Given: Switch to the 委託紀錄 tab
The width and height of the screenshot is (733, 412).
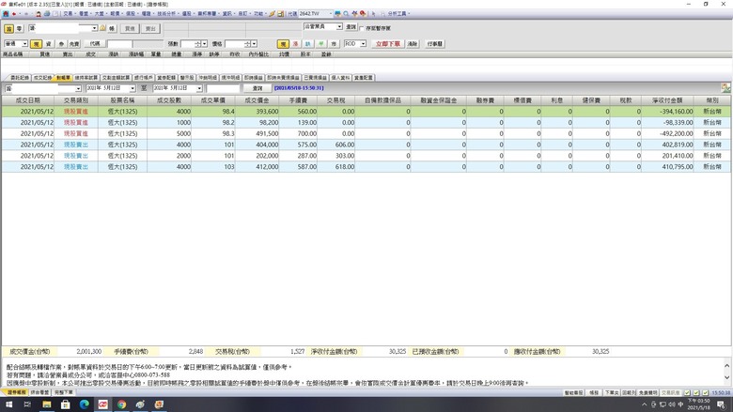Looking at the screenshot, I should 20,78.
